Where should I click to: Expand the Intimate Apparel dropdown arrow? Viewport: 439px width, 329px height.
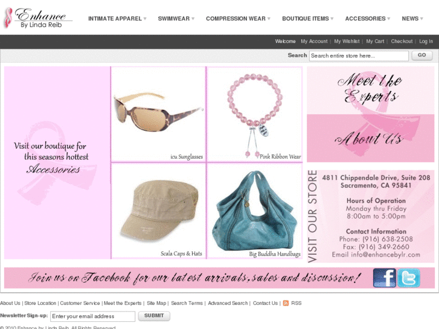(145, 19)
